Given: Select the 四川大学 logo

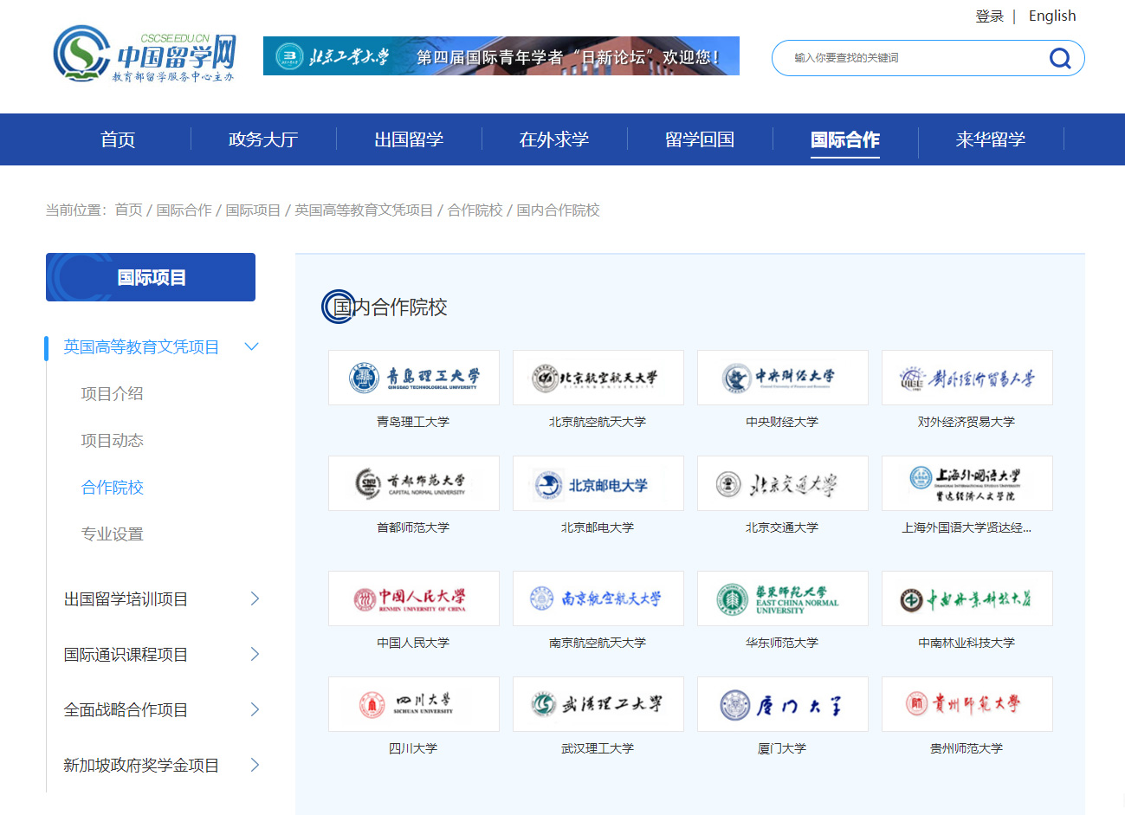Looking at the screenshot, I should (414, 704).
